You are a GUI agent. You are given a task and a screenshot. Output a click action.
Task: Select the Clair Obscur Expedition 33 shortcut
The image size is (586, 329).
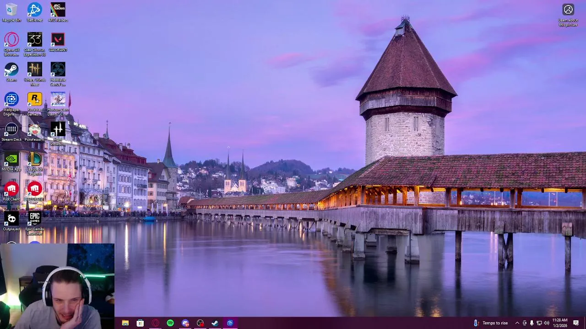[x=35, y=44]
